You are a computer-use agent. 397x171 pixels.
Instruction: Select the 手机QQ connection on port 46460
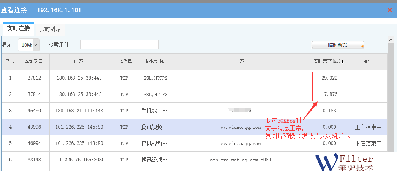pos(154,111)
